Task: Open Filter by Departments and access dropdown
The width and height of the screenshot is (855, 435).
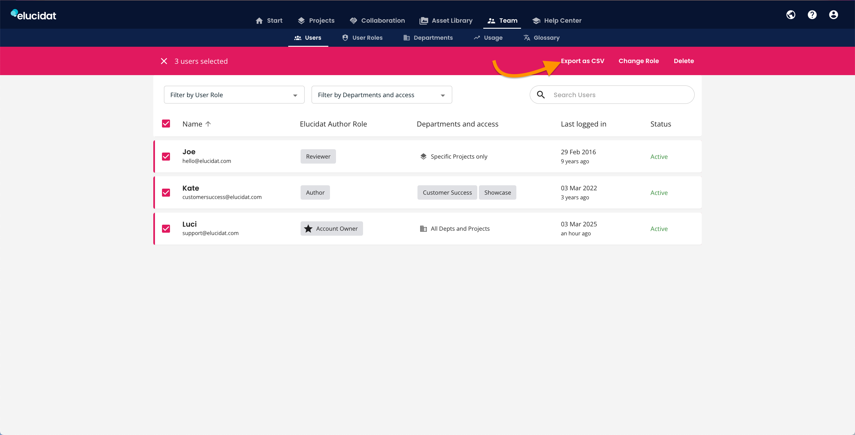Action: tap(382, 95)
